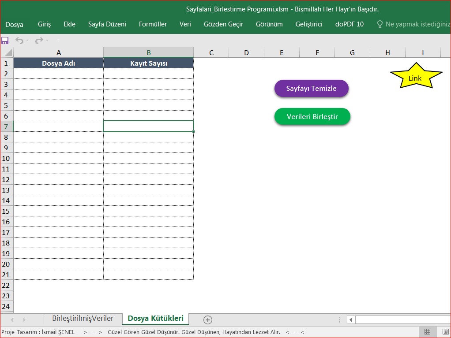Select column A header
Screen dimensions: 451x338
pyautogui.click(x=59, y=52)
